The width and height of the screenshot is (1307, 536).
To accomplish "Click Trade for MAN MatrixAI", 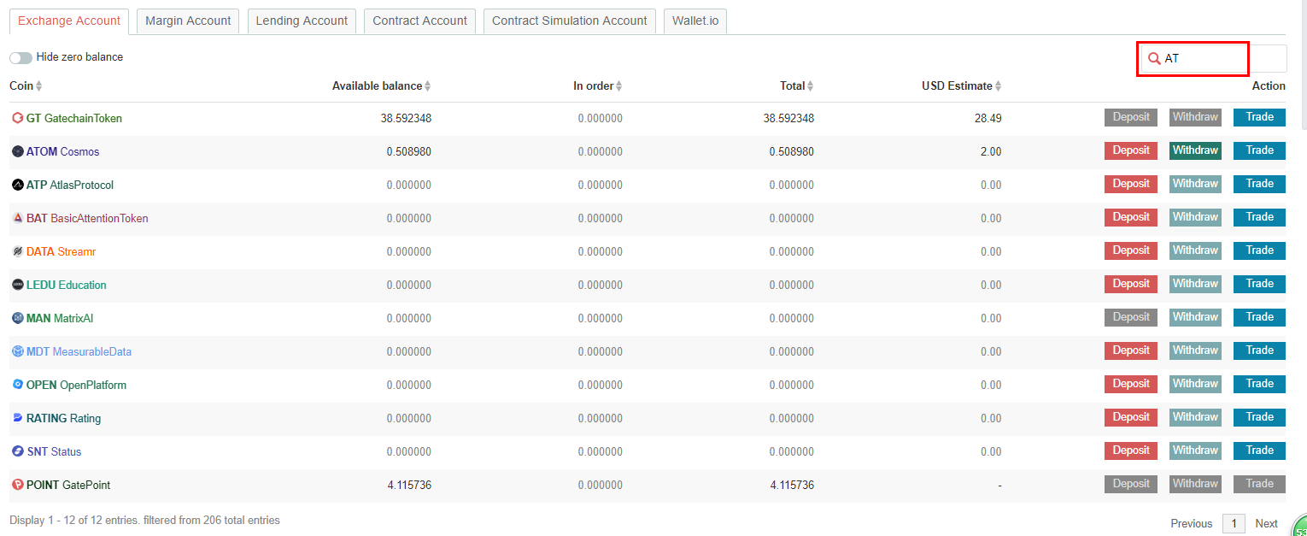I will coord(1259,317).
